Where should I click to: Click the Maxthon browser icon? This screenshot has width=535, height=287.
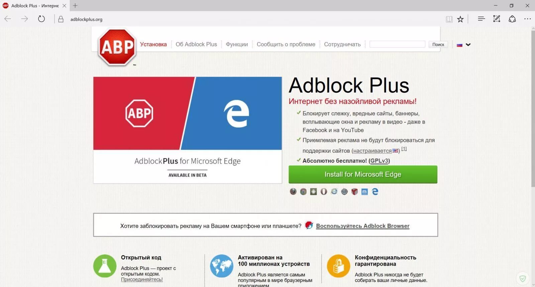(x=365, y=191)
